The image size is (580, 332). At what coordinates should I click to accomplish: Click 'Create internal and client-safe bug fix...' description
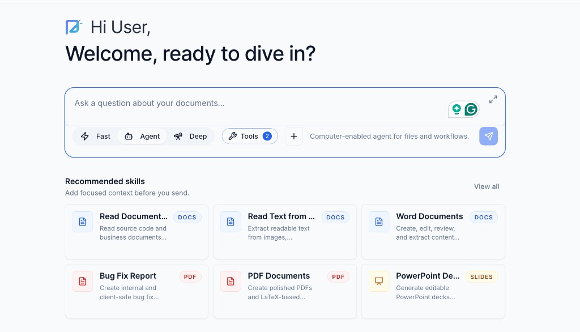129,292
